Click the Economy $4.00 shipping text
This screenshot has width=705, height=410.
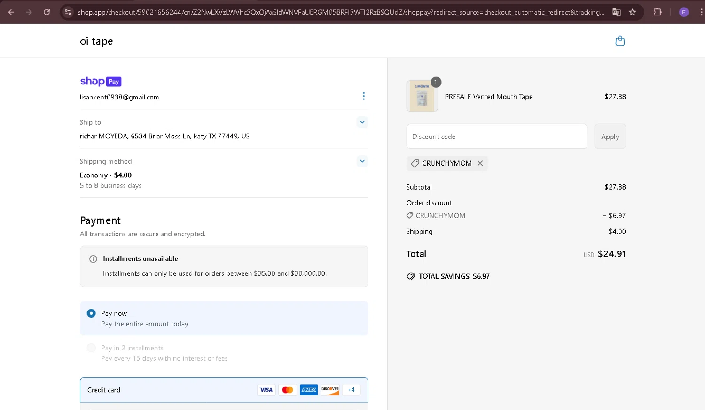[x=106, y=175]
